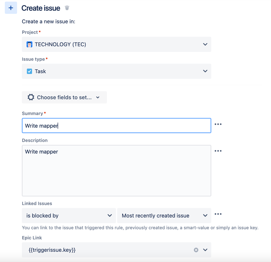Open the 'Most recently created issue' dropdown

pyautogui.click(x=164, y=216)
